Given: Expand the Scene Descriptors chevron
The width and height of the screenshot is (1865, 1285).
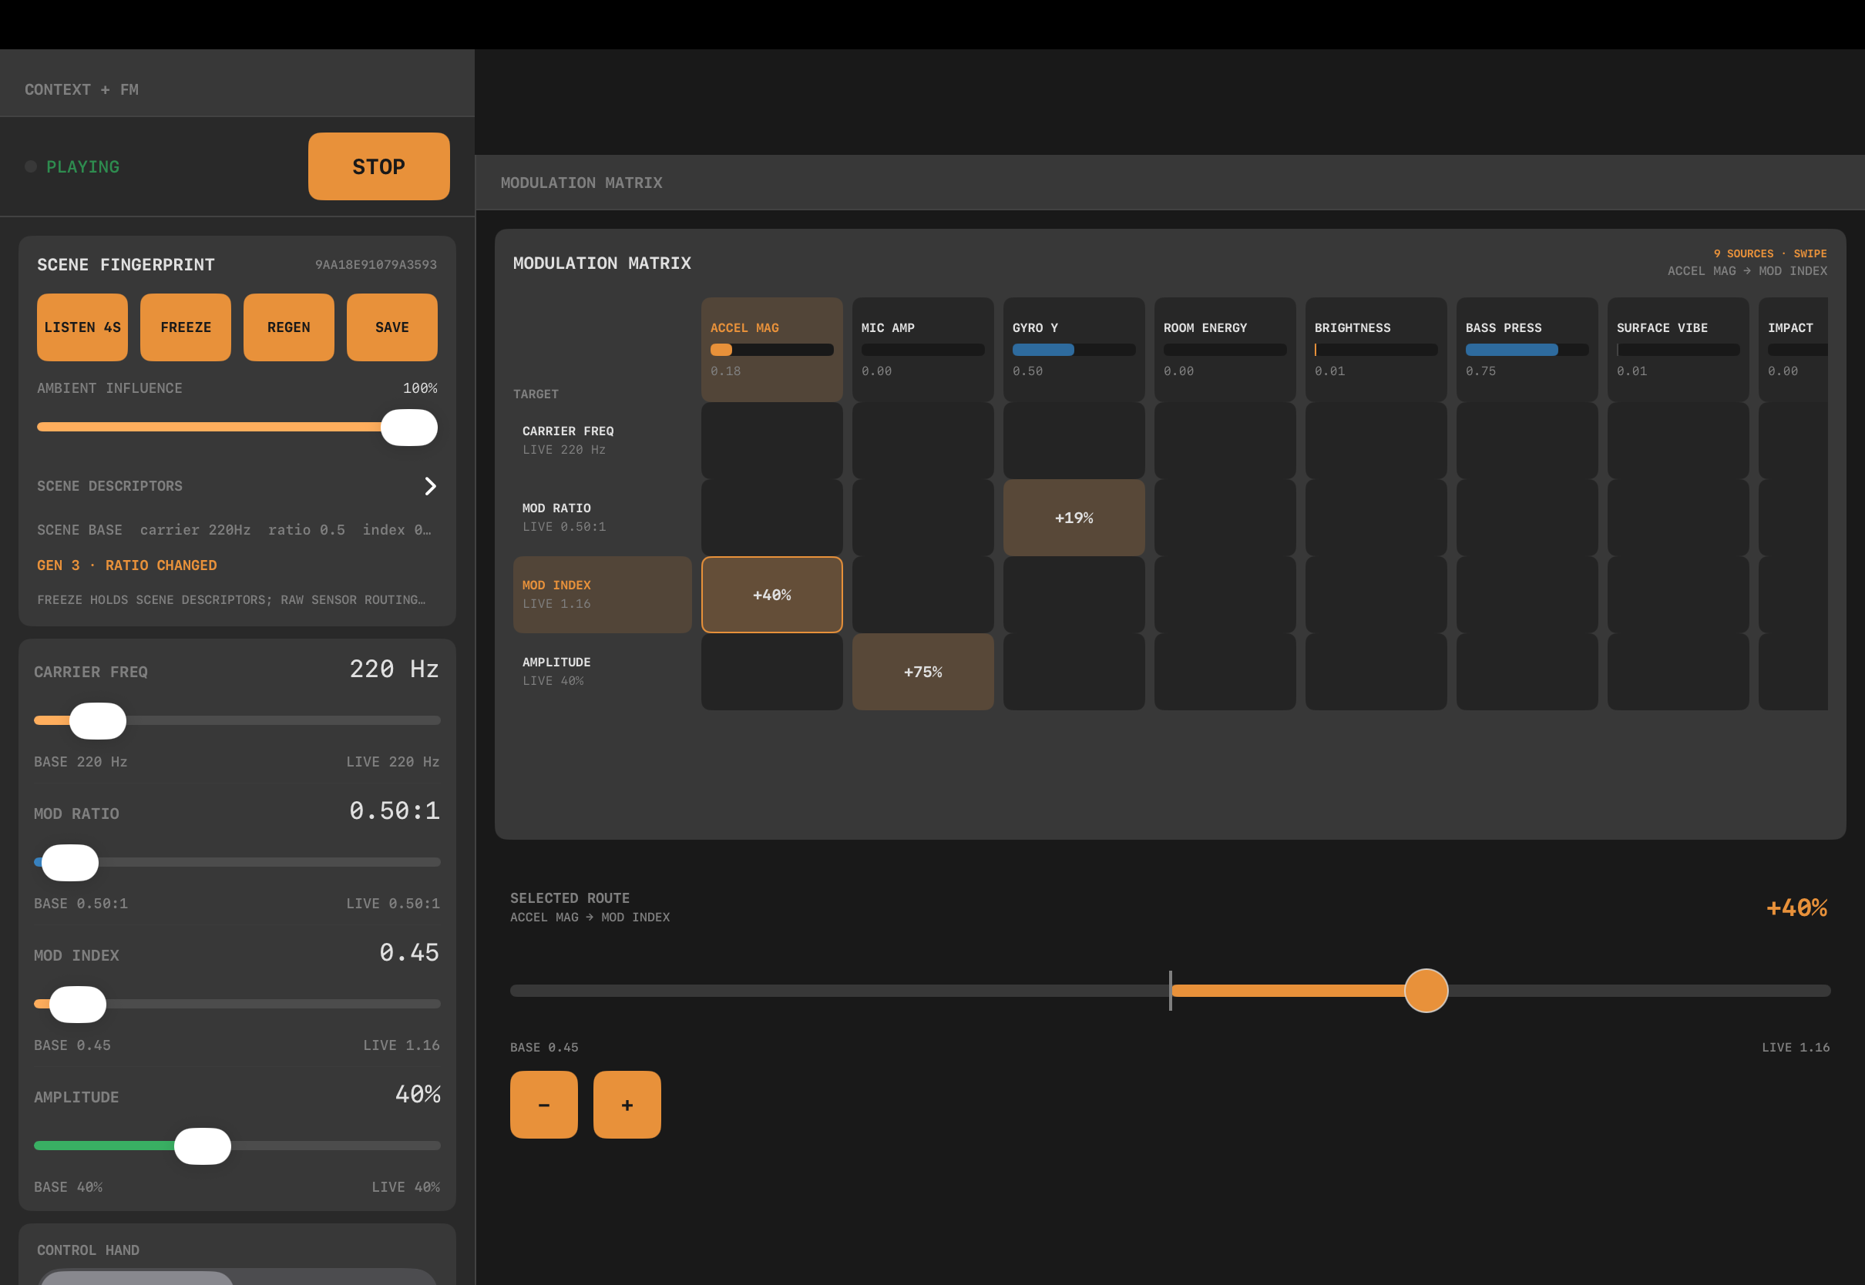Looking at the screenshot, I should 430,486.
